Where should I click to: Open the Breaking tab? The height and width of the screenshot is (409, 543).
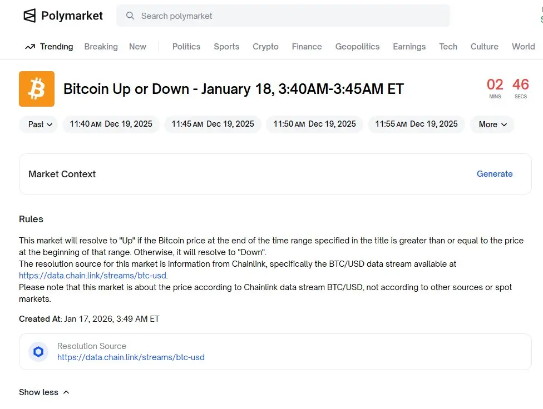[x=101, y=47]
